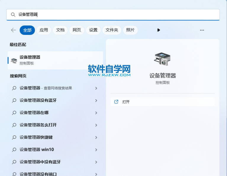Click the back arrow icon
227x176 pixels.
click(13, 30)
